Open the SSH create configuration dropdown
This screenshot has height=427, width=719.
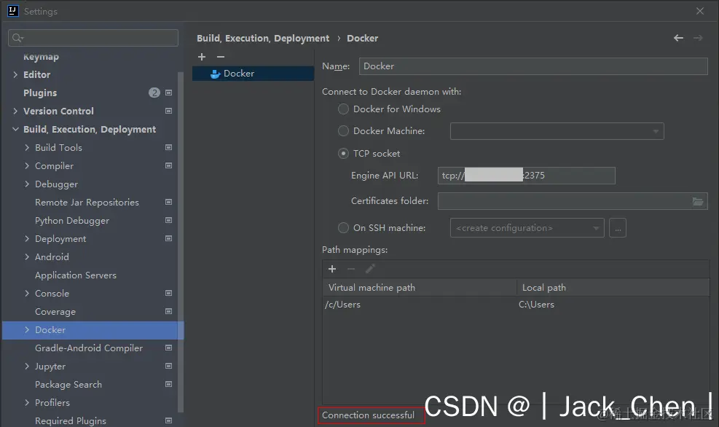(x=527, y=228)
